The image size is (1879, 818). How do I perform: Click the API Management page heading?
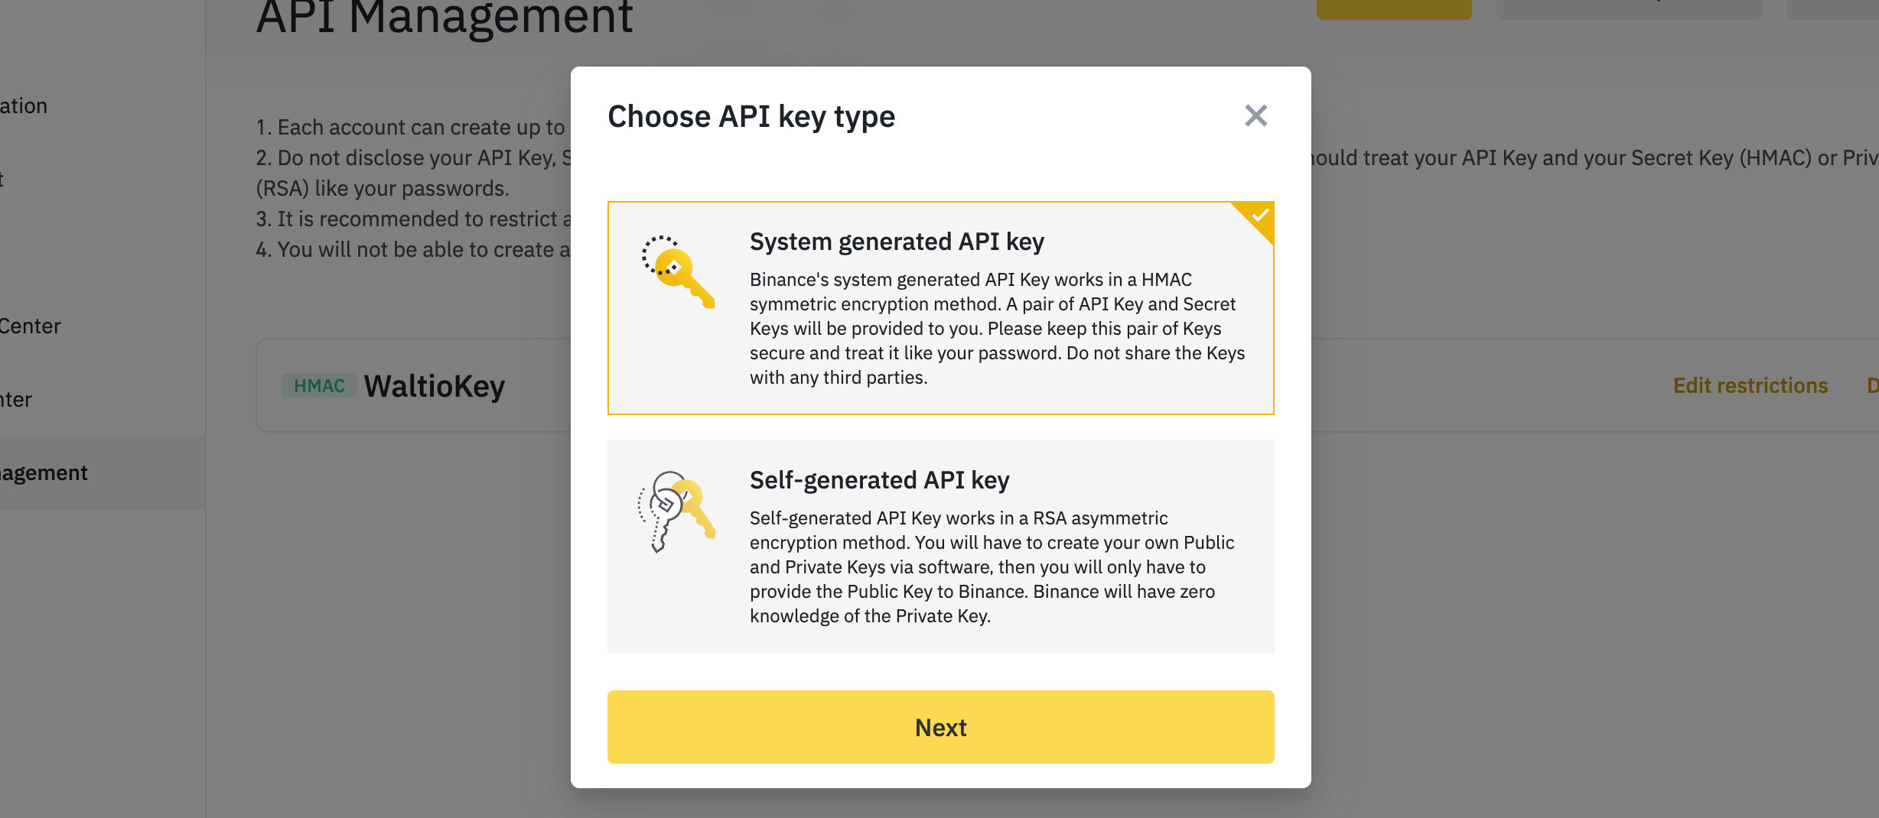[445, 18]
